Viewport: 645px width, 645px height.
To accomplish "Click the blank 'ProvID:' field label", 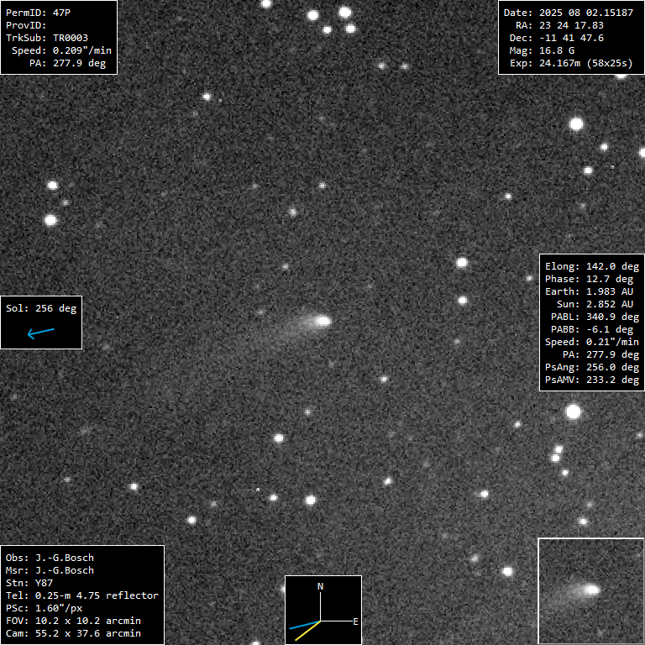I will [26, 25].
